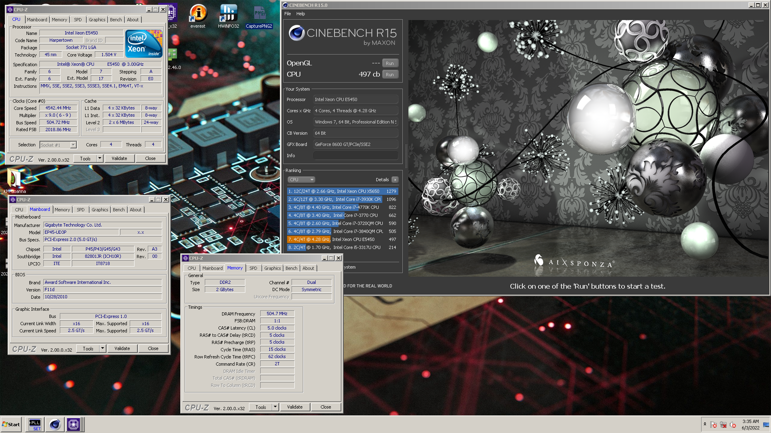Click the Cinebench GFX Board GeForce 8600 GT field
Screen dimensions: 771x433
coord(356,144)
